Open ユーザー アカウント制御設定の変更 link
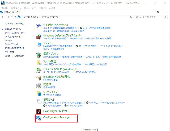Screen dimensions: 170x131 [x=96, y=28]
